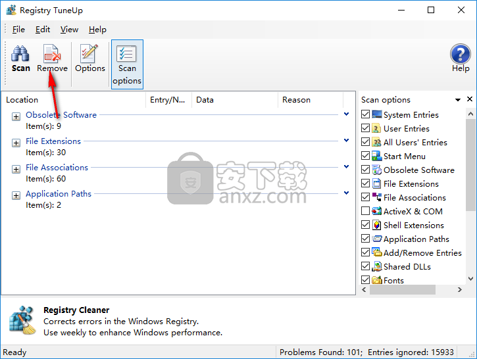477x359 pixels.
Task: Open the File menu
Action: pyautogui.click(x=18, y=30)
